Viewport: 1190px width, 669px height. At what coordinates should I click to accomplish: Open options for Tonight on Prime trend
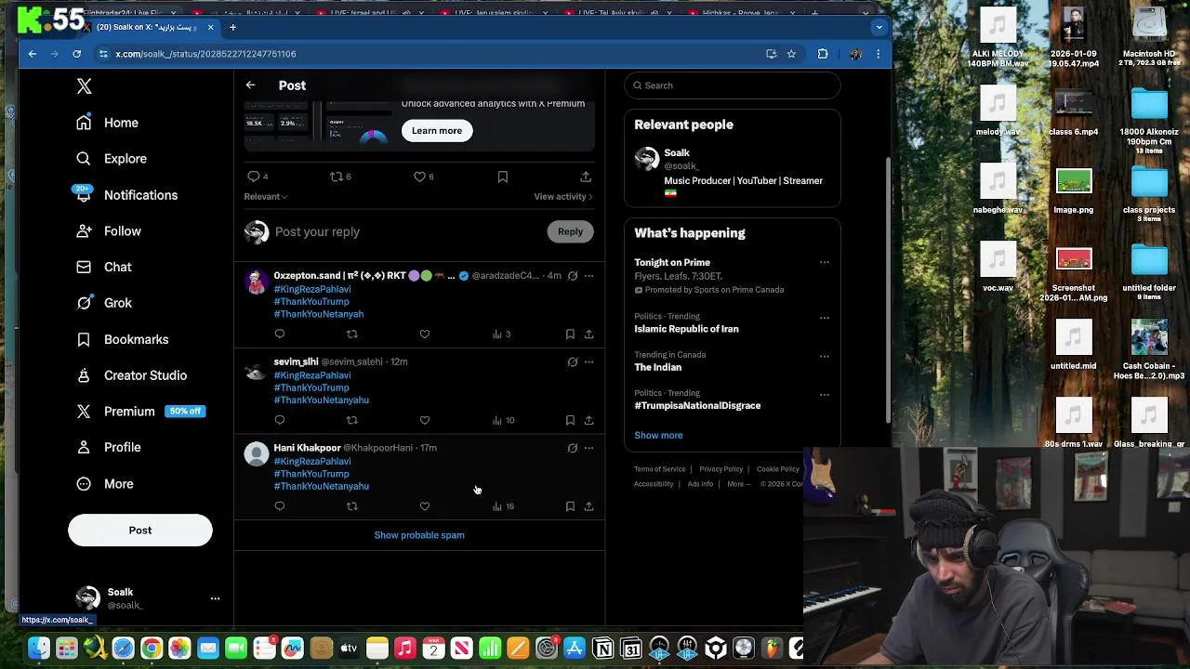click(824, 263)
